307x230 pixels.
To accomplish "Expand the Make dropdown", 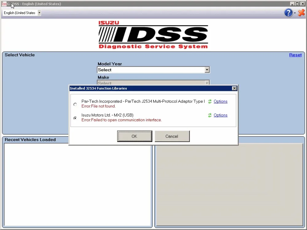I will [x=207, y=83].
